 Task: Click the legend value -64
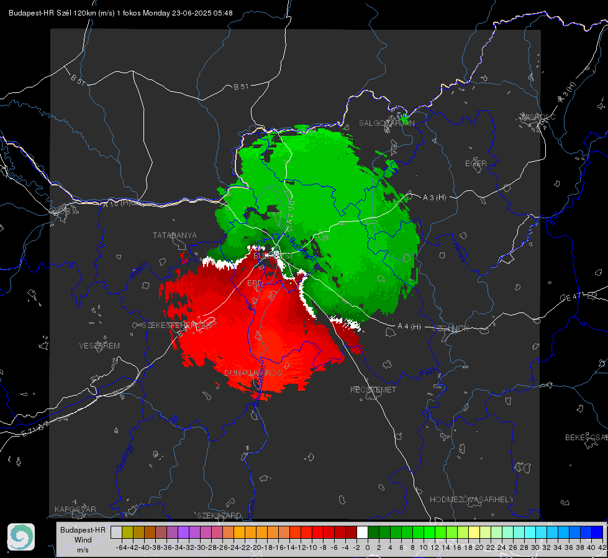[x=121, y=547]
